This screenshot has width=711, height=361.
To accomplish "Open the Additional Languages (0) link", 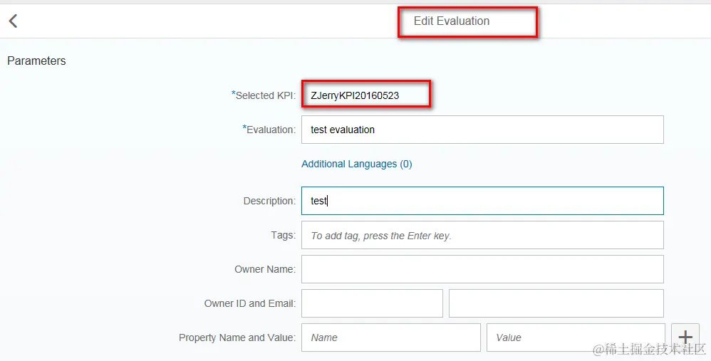I will (356, 164).
